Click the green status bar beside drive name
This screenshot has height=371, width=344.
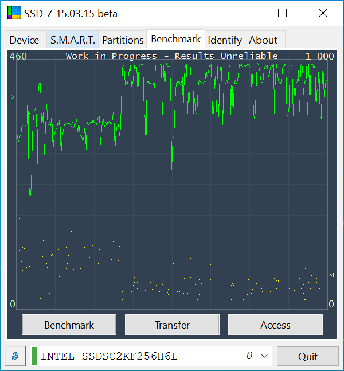click(x=34, y=356)
